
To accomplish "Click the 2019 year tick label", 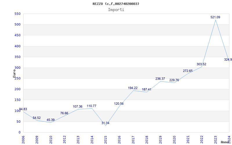I will [161, 140].
